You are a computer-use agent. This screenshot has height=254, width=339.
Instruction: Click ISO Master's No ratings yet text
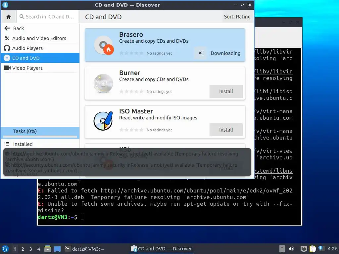[x=159, y=130]
